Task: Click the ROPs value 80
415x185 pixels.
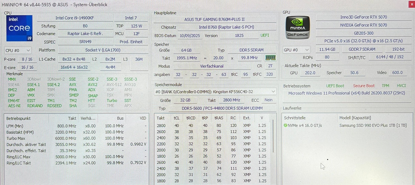Action: point(327,57)
